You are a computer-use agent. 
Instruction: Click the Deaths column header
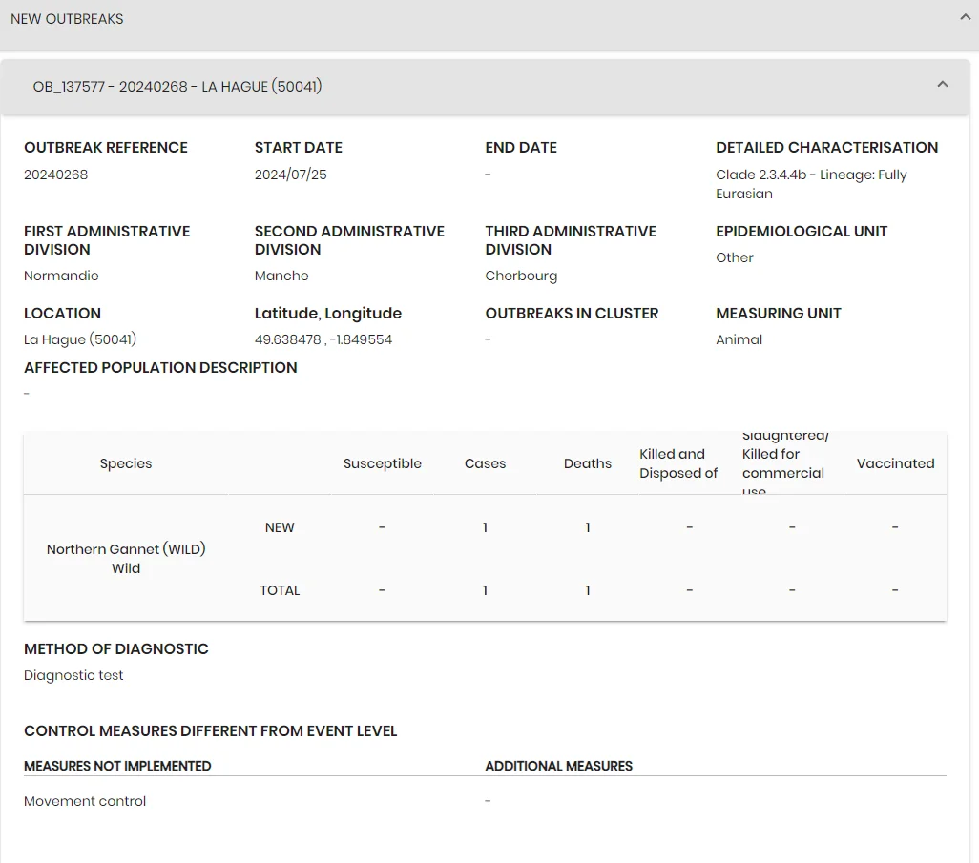[x=588, y=463]
